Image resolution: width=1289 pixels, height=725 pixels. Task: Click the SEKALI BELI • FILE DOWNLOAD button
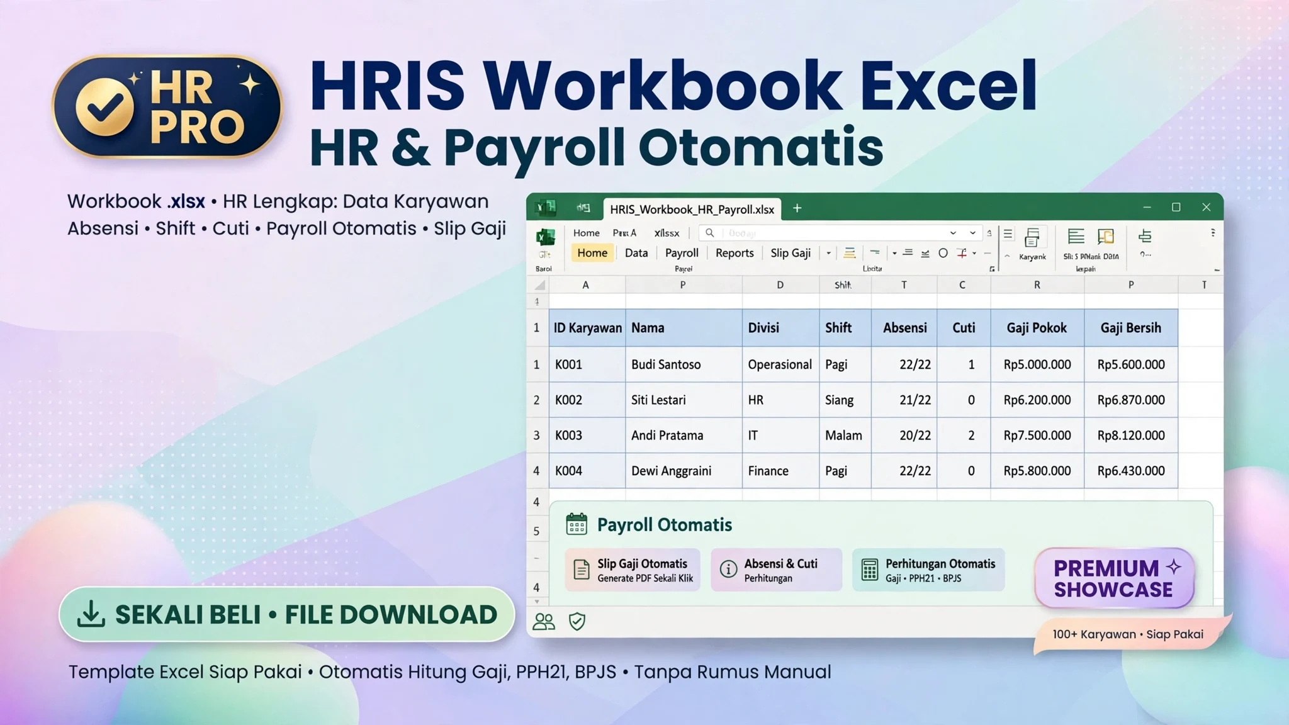[287, 614]
